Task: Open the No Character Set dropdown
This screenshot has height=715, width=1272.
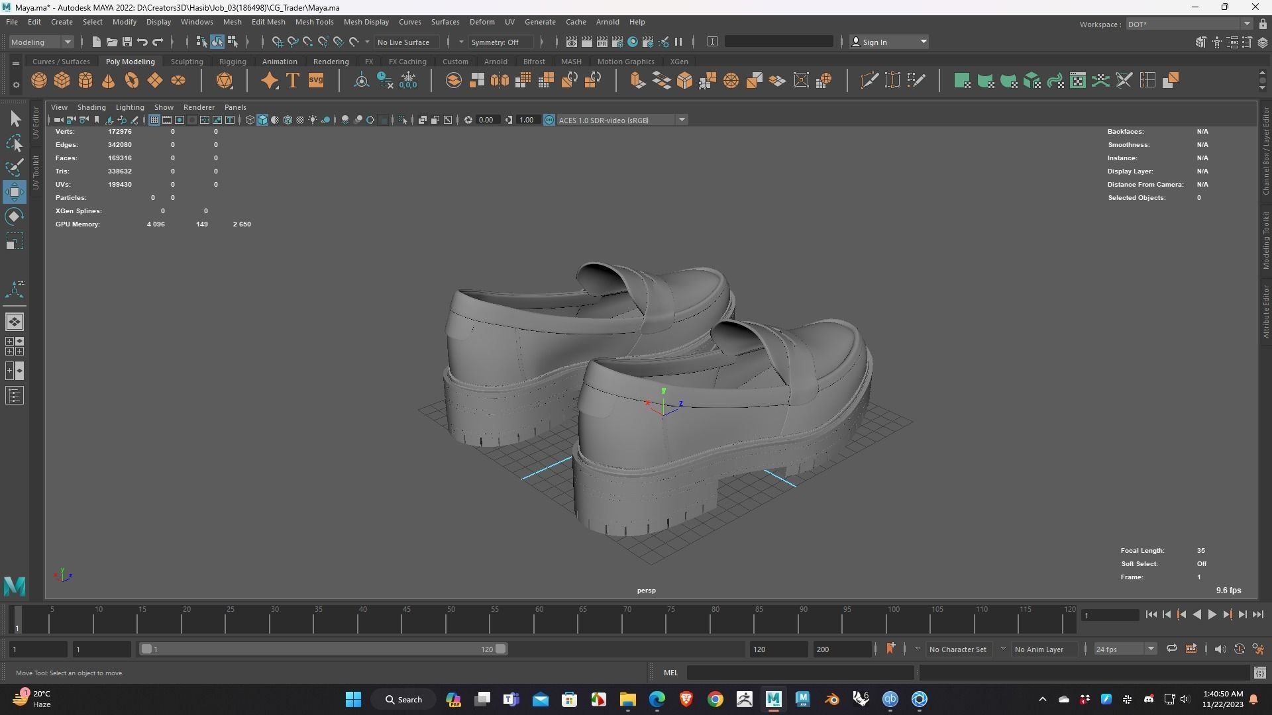Action: coord(957,649)
